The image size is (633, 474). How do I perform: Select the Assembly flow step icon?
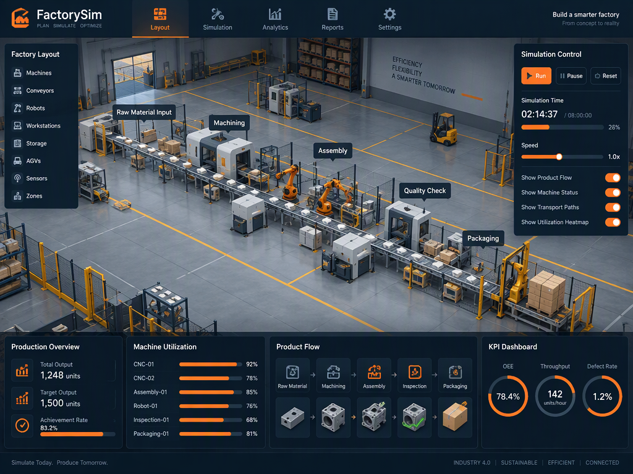point(374,372)
